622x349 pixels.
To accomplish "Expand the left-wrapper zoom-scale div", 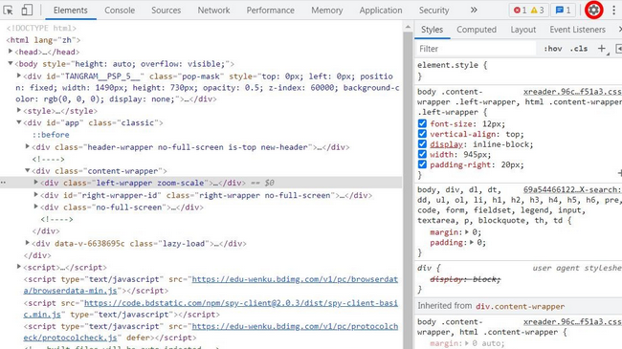I will click(35, 183).
